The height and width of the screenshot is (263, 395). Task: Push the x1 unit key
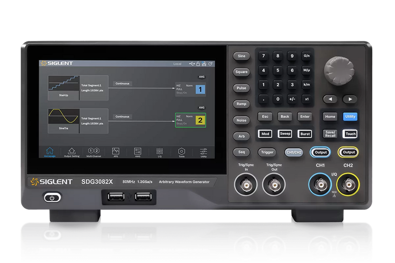[x=307, y=99]
